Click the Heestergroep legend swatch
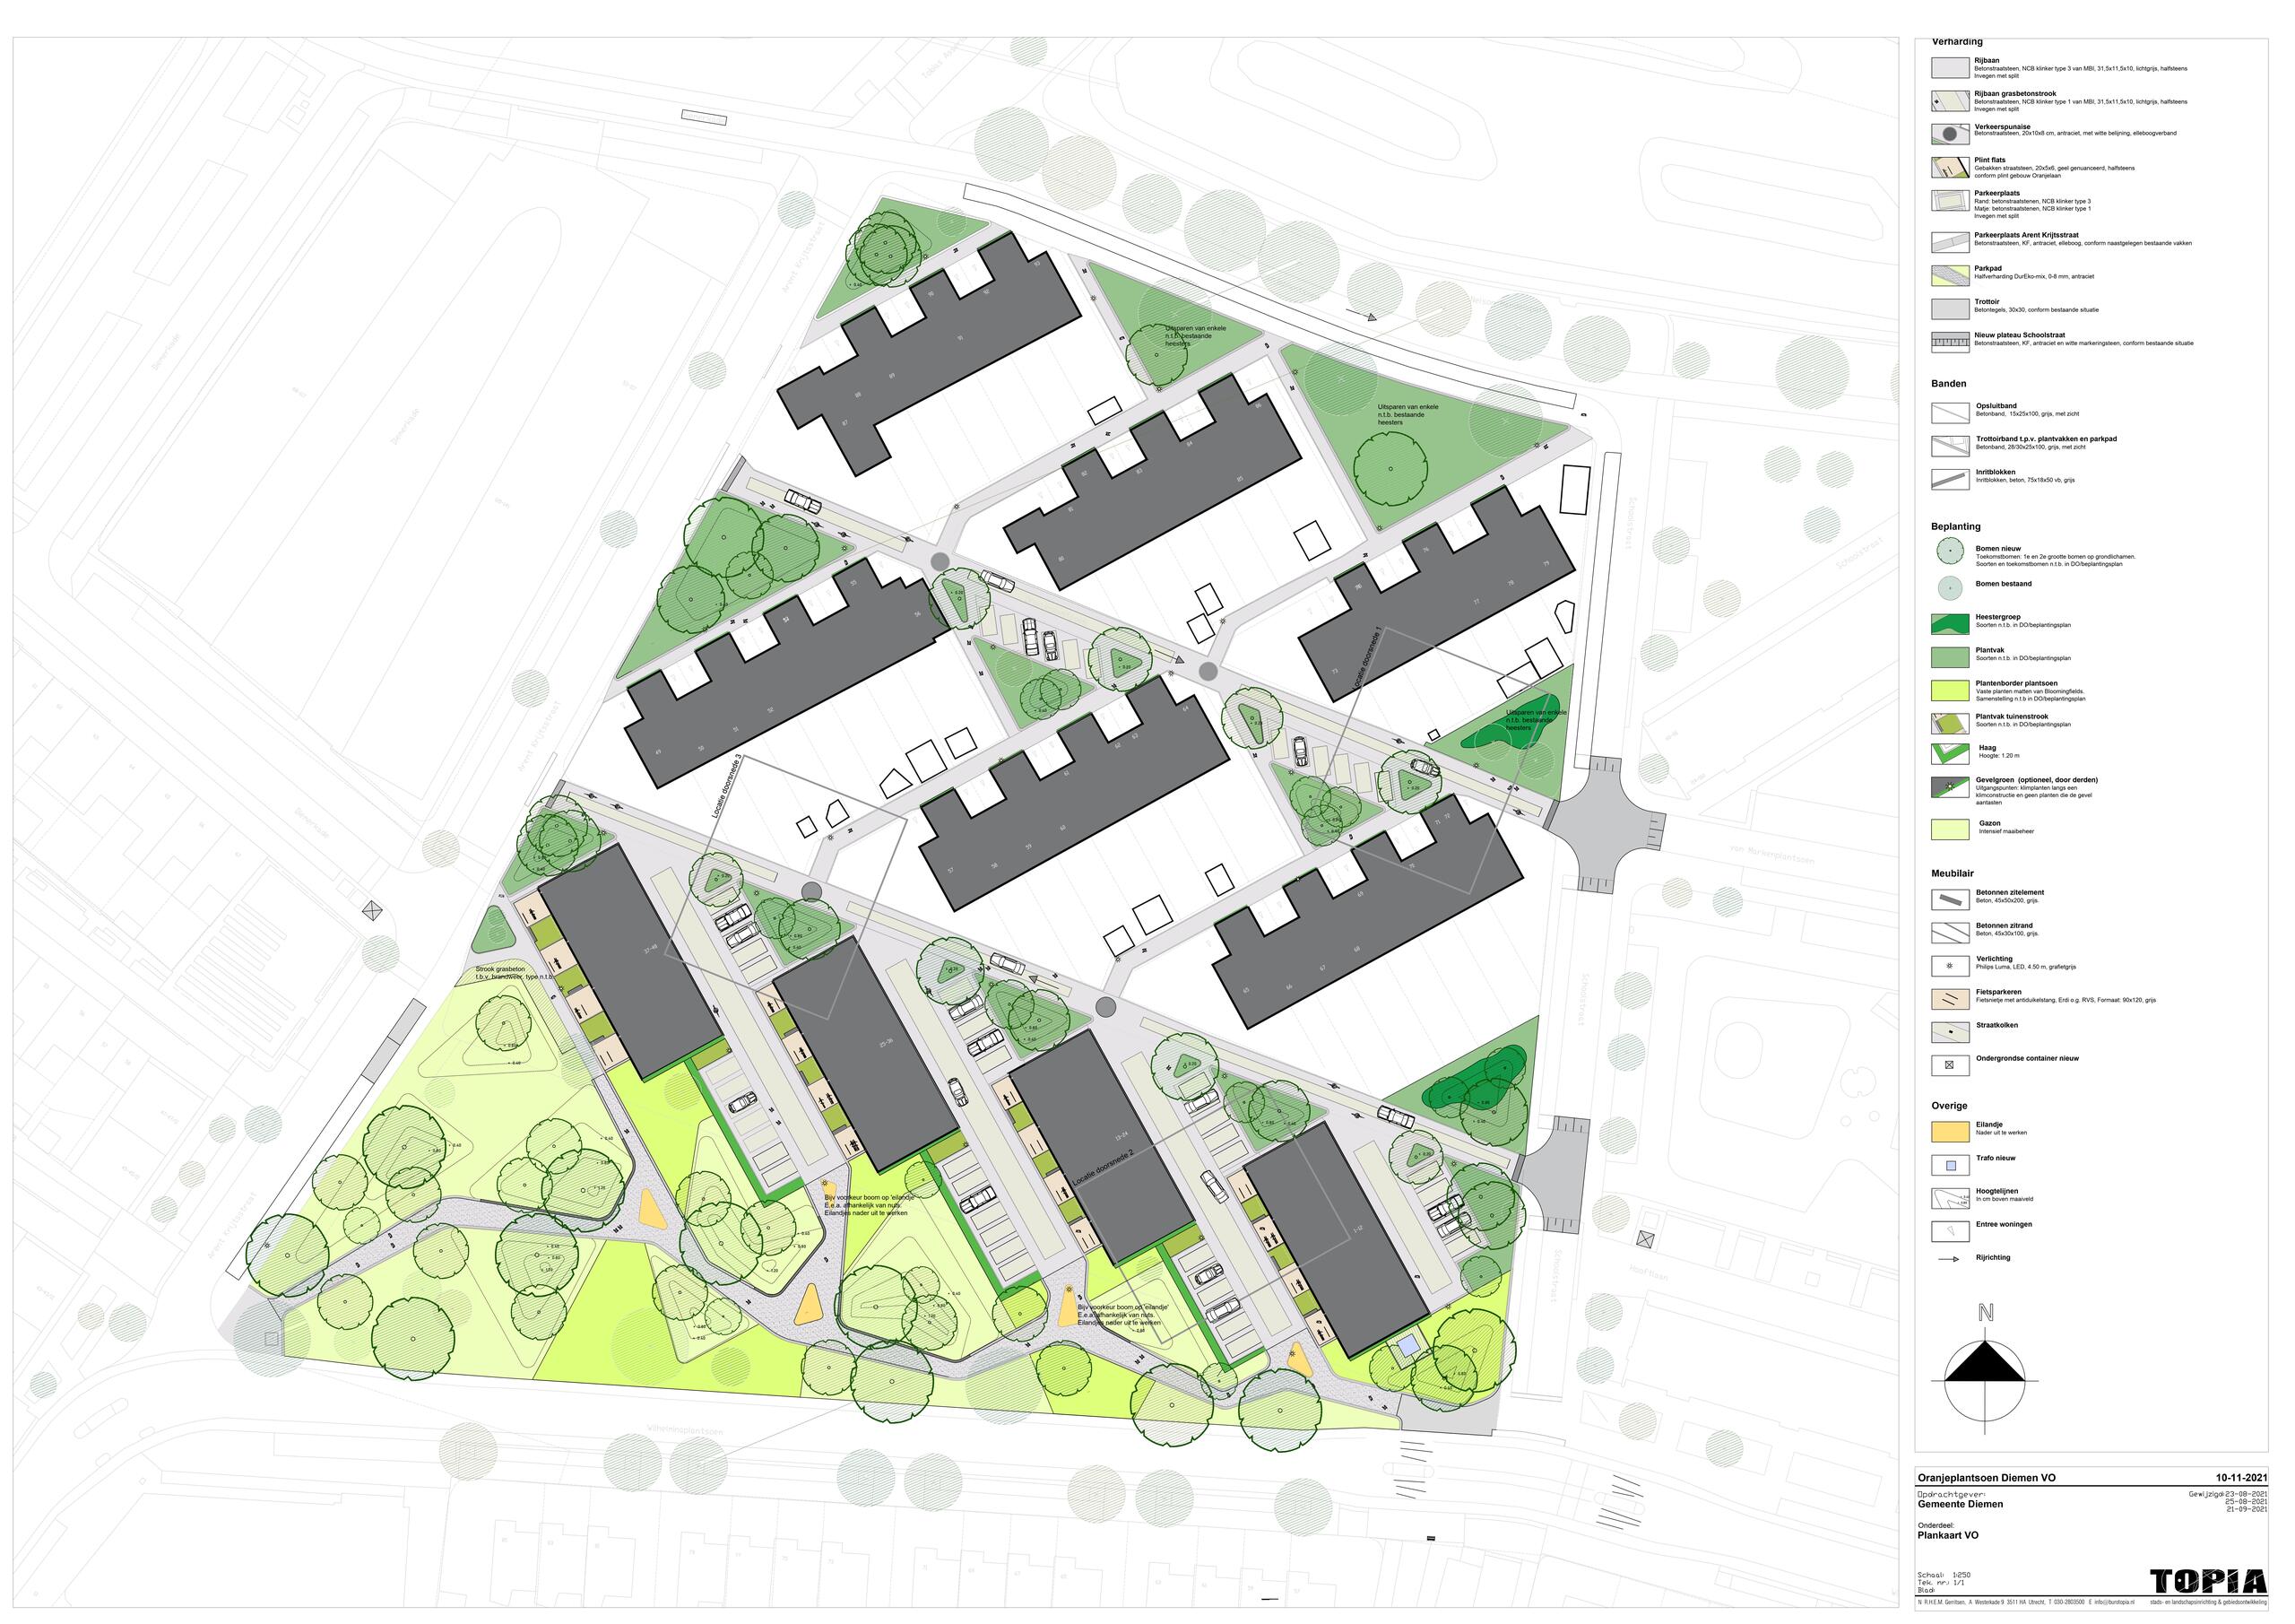The image size is (2295, 1624). [x=1949, y=623]
